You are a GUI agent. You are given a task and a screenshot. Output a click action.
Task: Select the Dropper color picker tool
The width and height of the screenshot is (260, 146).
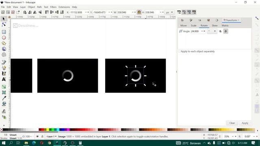pos(4,98)
